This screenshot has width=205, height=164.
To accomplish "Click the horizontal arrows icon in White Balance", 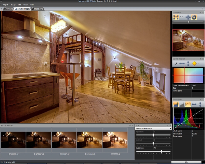I will click(x=182, y=63).
